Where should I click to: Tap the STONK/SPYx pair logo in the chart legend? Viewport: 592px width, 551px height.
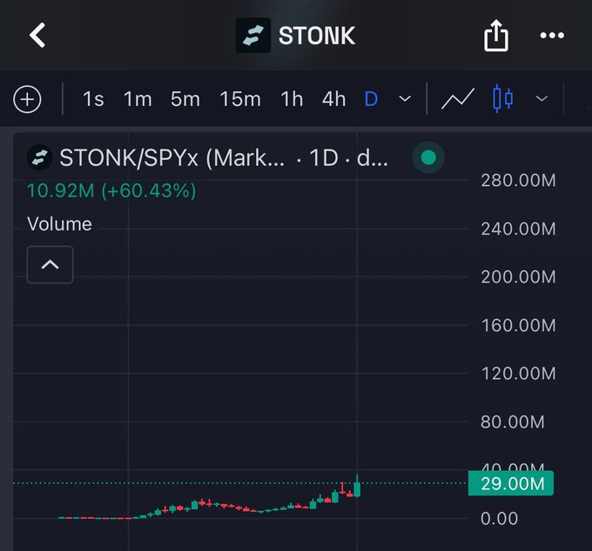39,157
